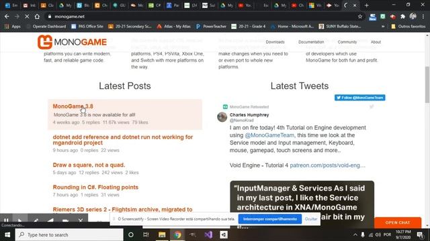The height and width of the screenshot is (241, 430).
Task: Open the Rounding in C#. Floating points post
Action: (95, 187)
